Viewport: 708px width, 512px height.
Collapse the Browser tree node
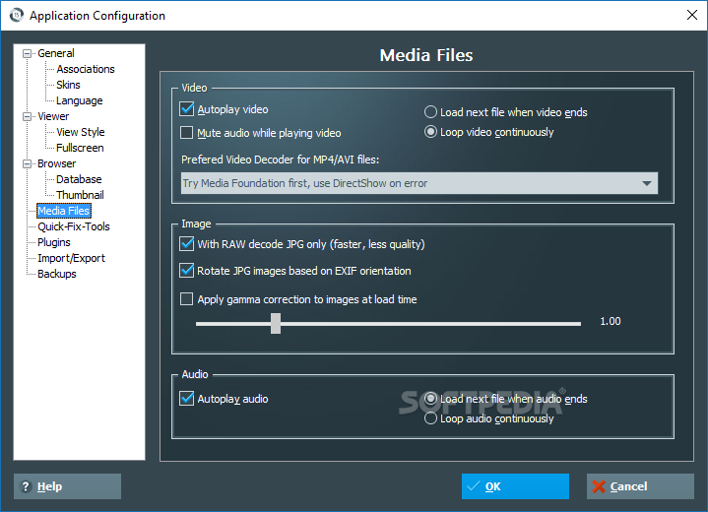click(28, 163)
